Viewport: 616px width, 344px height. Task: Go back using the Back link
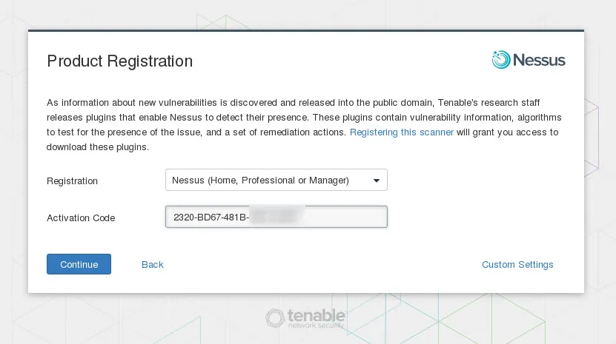click(152, 265)
